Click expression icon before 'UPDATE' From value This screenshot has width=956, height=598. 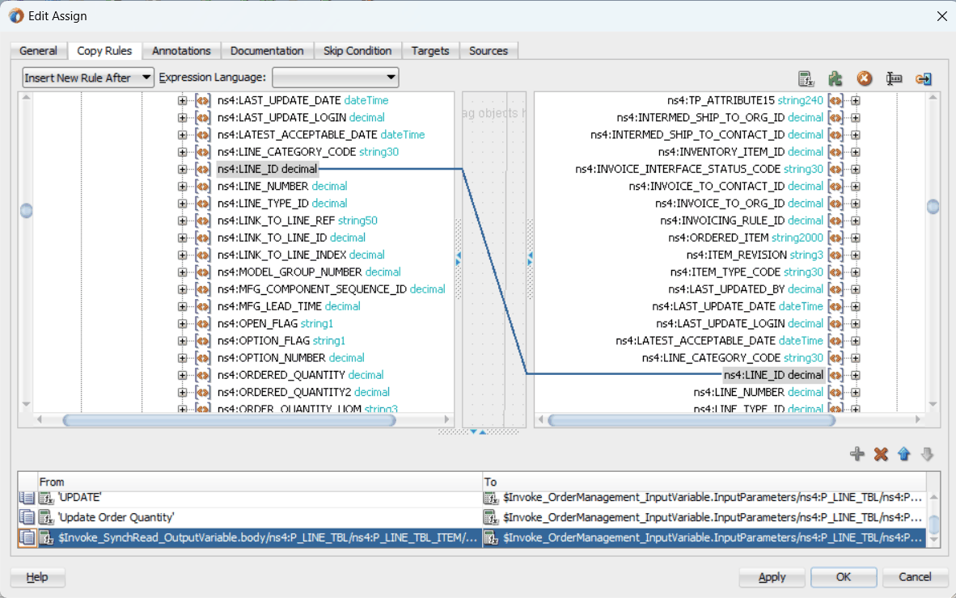click(46, 498)
